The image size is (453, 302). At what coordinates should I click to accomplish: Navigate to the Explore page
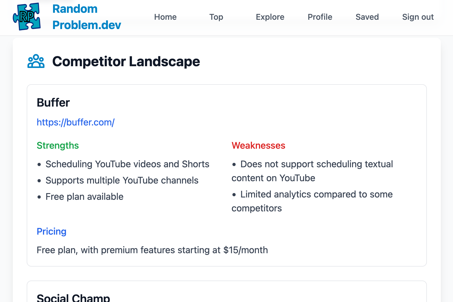tap(270, 17)
